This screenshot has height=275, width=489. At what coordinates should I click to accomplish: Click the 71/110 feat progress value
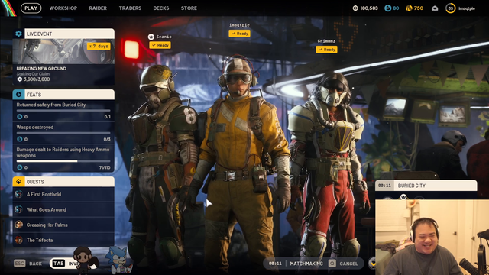[105, 167]
